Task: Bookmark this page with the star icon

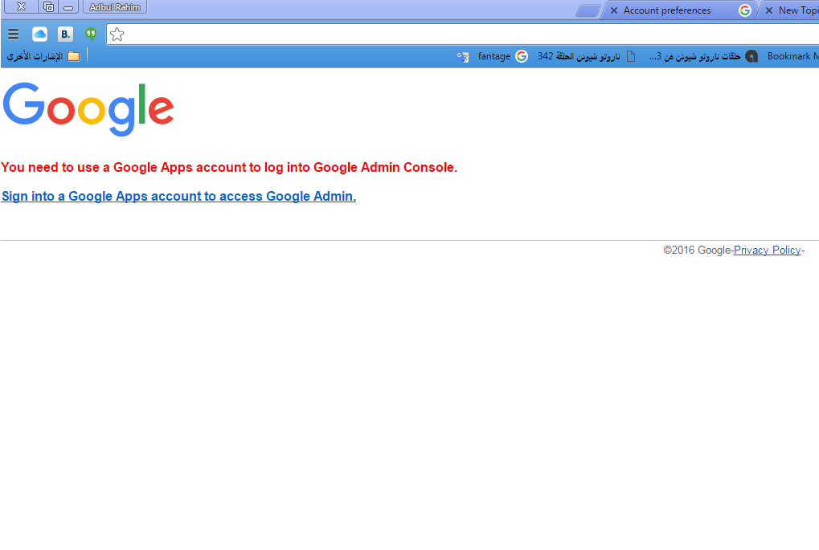Action: coord(117,35)
